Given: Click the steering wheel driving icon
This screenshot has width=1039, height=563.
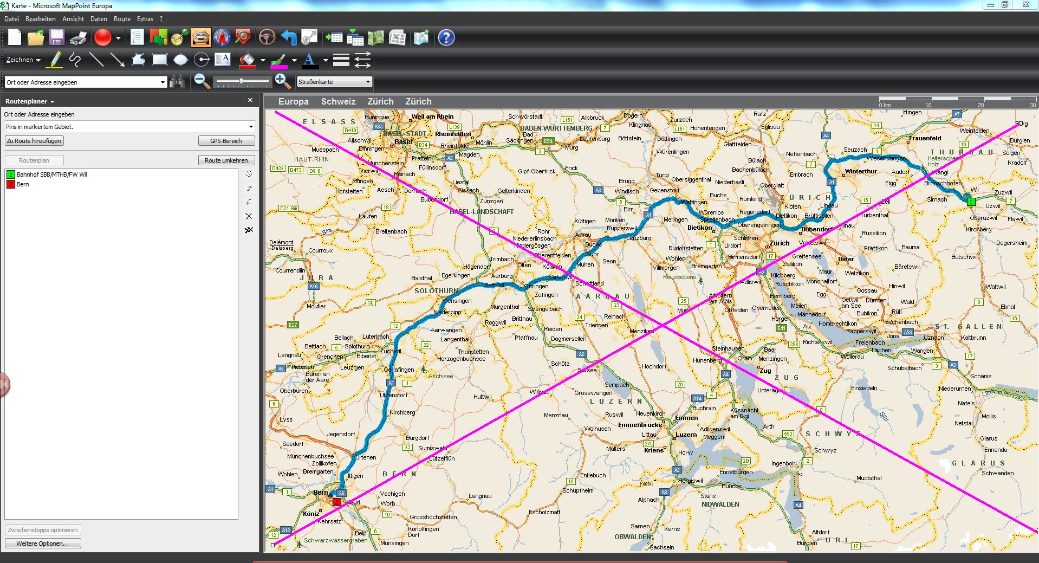Looking at the screenshot, I should coord(267,37).
